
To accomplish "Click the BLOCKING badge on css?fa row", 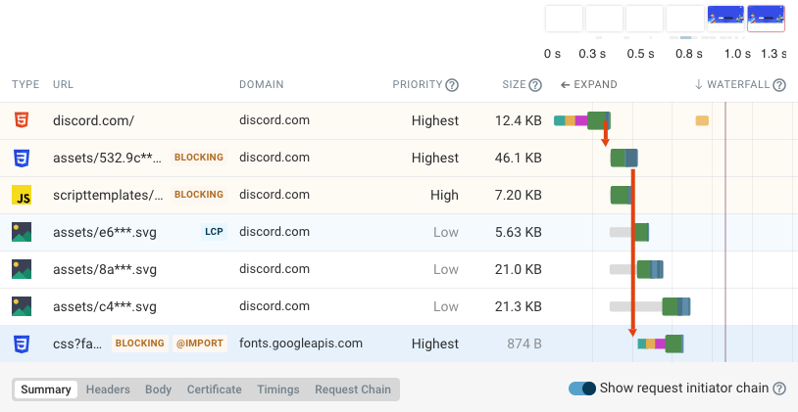I will pos(140,343).
